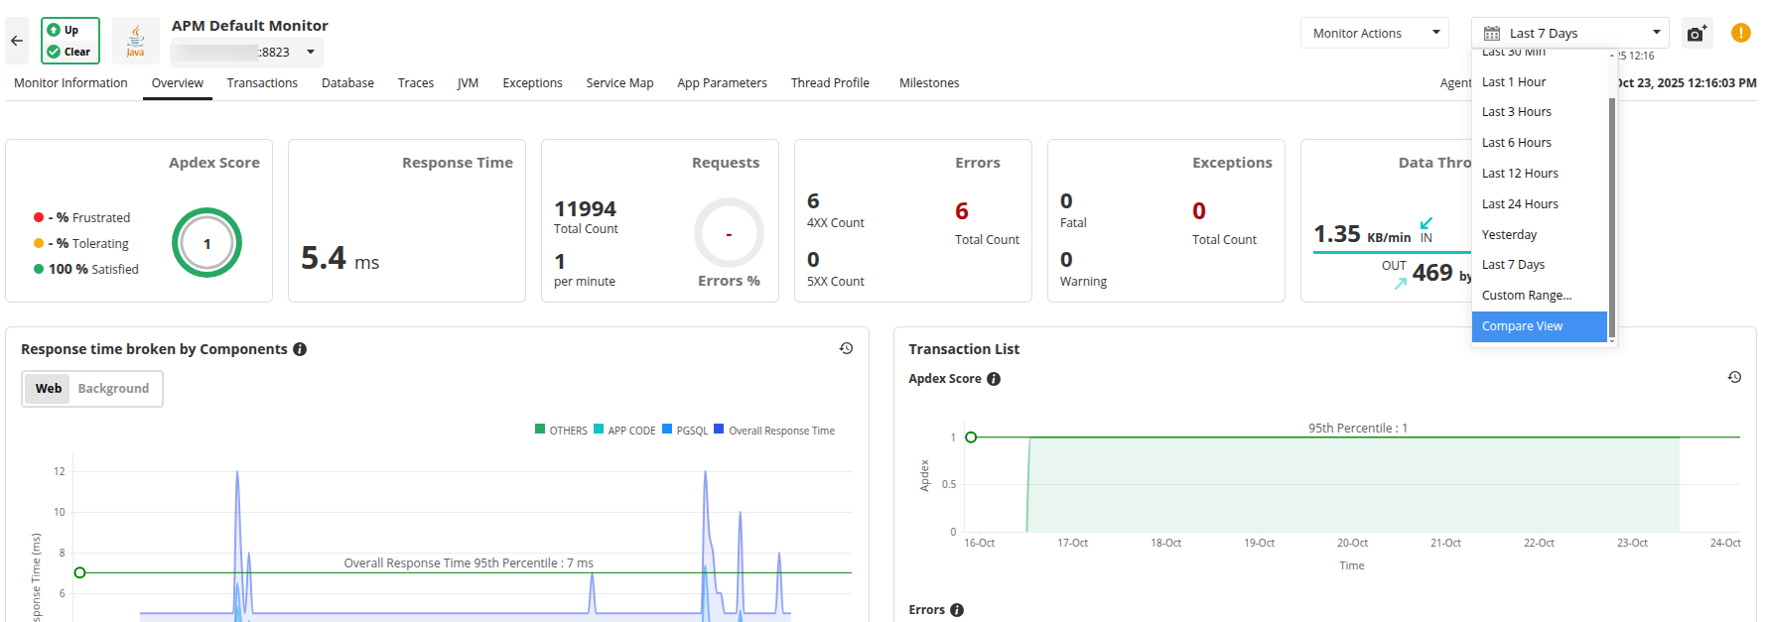Viewport: 1766px width, 622px height.
Task: Open the Monitor Actions dropdown
Action: coord(1375,33)
